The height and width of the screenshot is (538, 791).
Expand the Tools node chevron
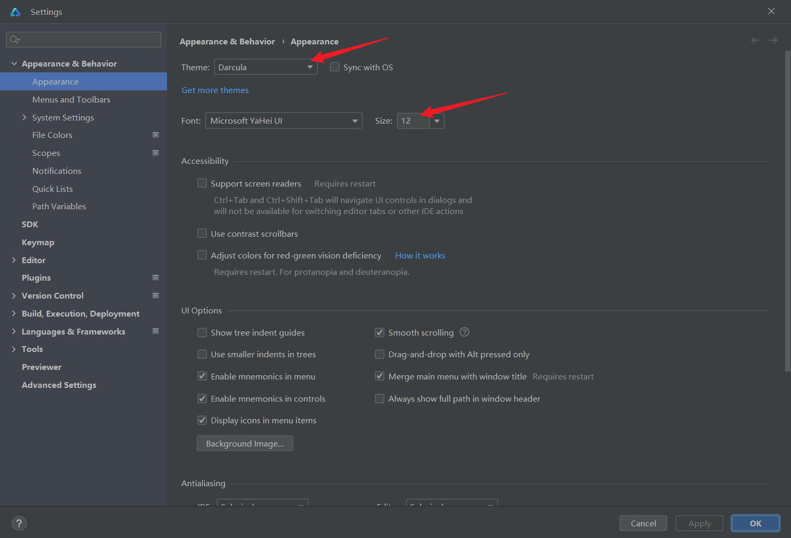tap(14, 349)
